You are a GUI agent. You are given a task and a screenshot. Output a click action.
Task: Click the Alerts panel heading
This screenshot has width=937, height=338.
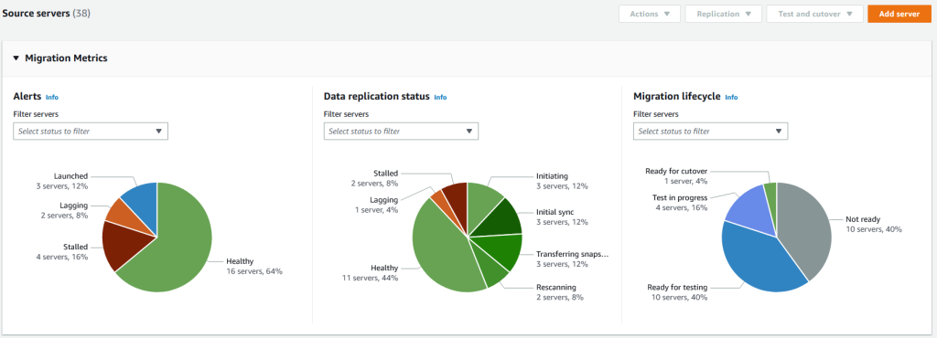(x=27, y=96)
